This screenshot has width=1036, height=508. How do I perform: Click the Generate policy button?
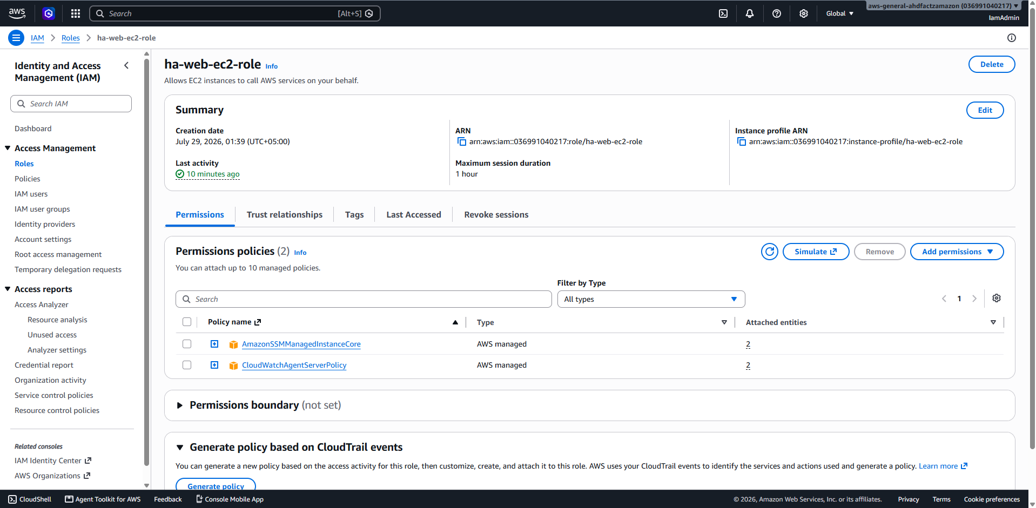point(216,484)
